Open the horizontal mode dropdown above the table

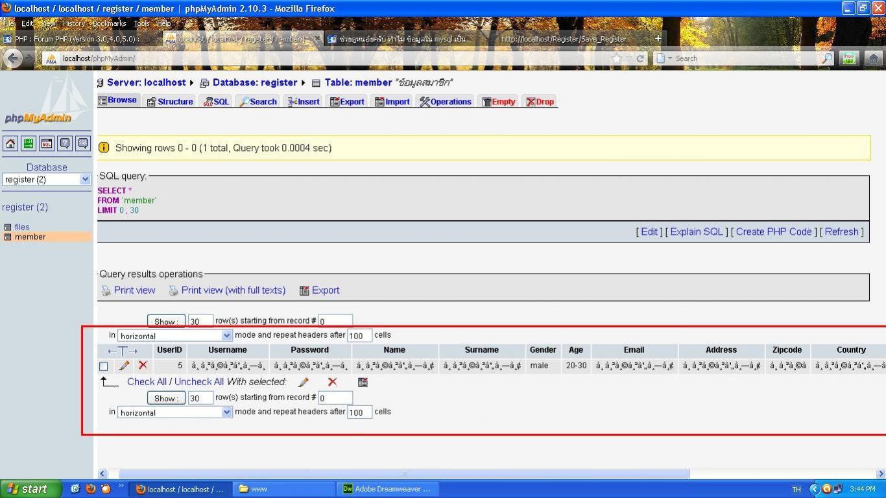174,335
